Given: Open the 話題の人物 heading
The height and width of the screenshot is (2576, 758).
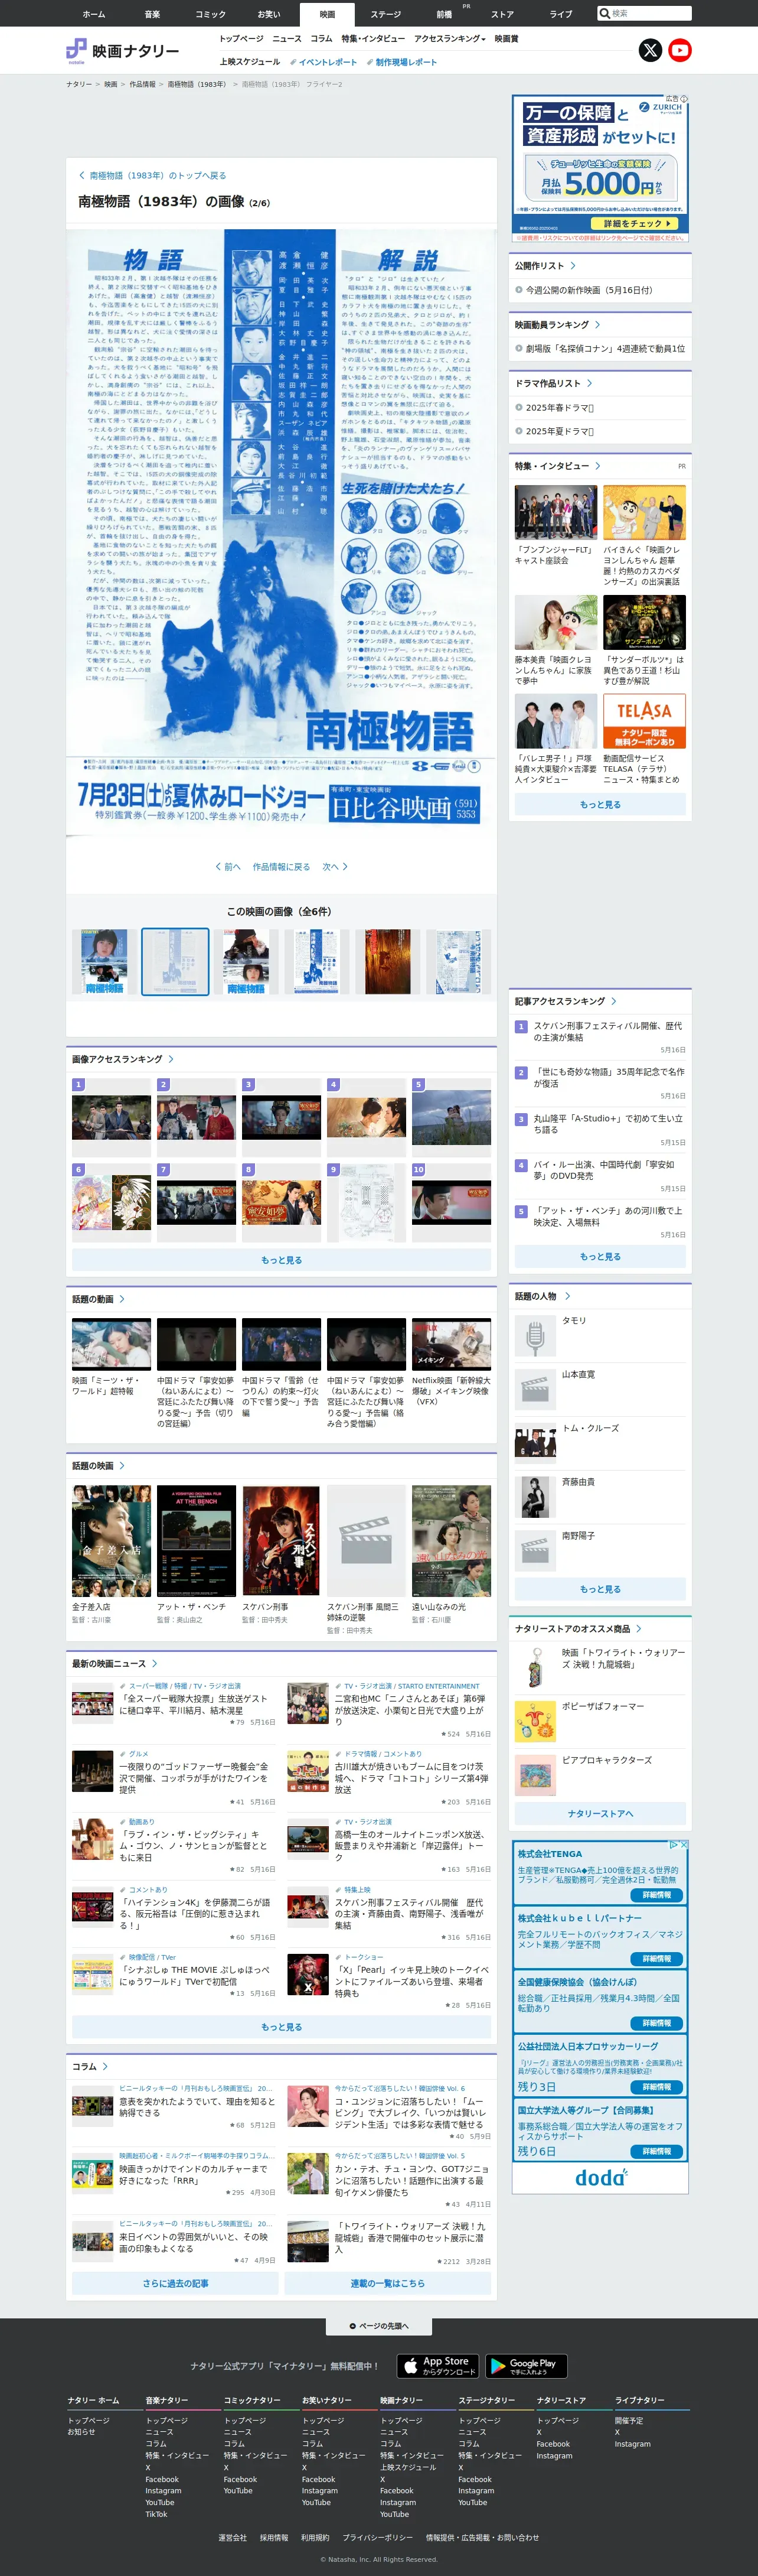Looking at the screenshot, I should click(543, 1295).
